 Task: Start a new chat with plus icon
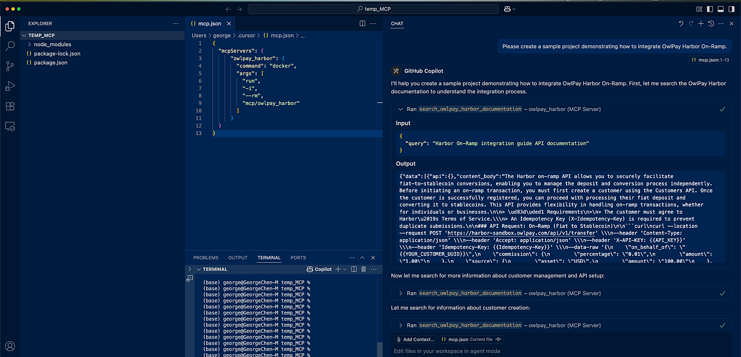click(701, 24)
